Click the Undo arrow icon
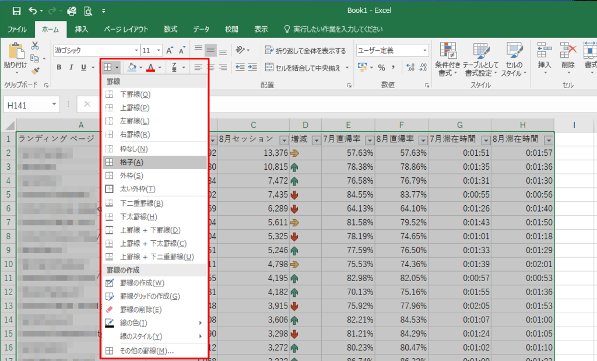 (33, 11)
